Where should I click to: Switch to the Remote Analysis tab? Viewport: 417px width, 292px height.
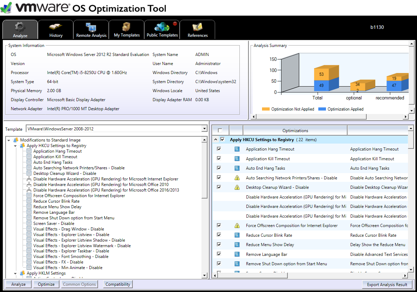click(91, 30)
